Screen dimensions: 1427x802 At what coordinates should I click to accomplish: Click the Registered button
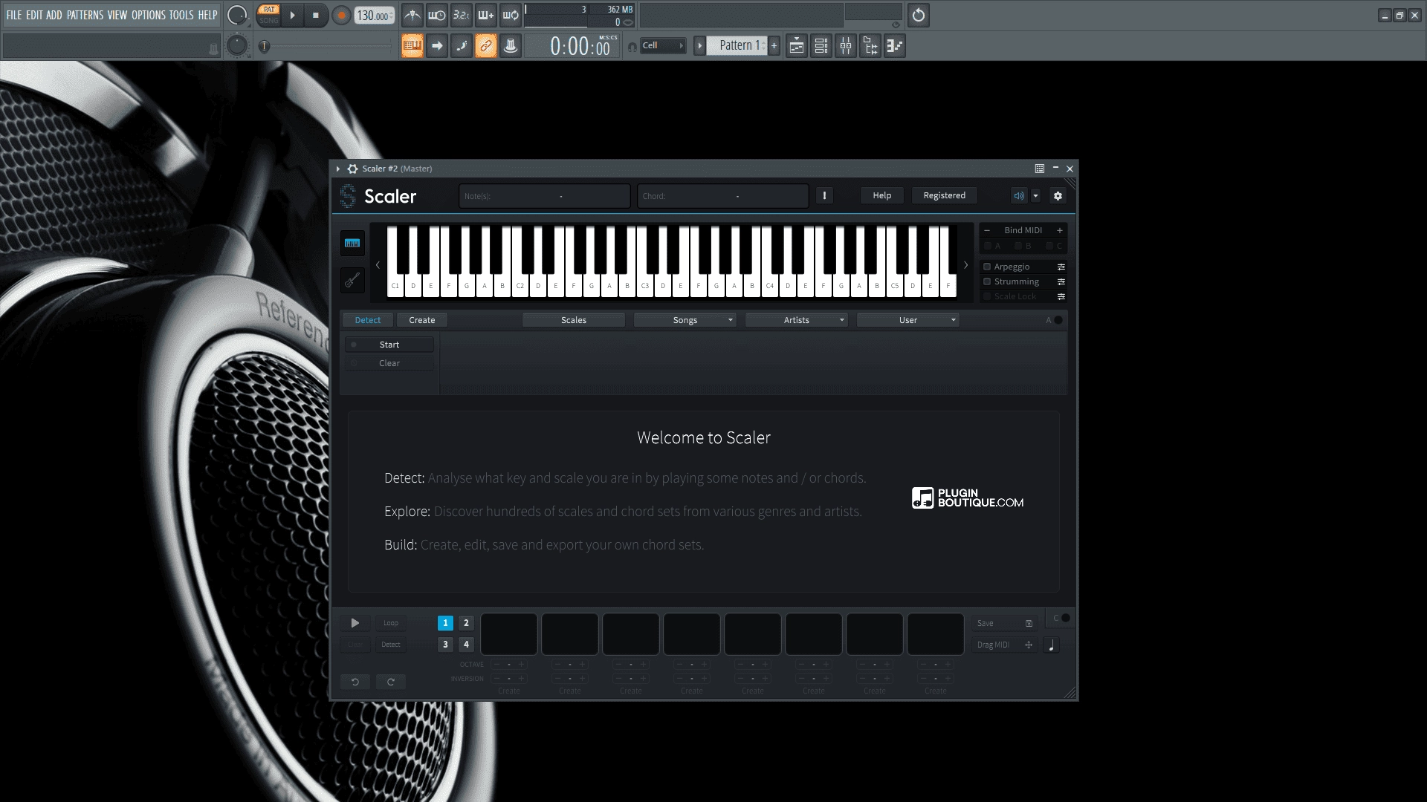click(945, 195)
